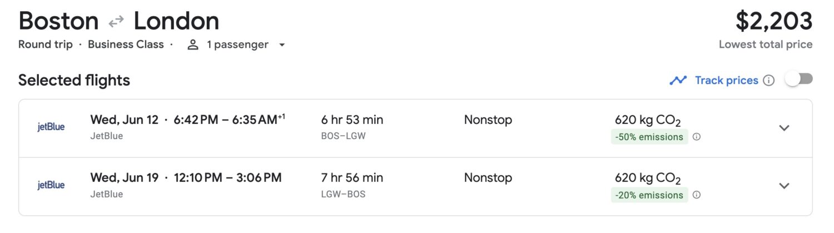Click the Track prices link text
This screenshot has height=233, width=834.
coord(726,81)
